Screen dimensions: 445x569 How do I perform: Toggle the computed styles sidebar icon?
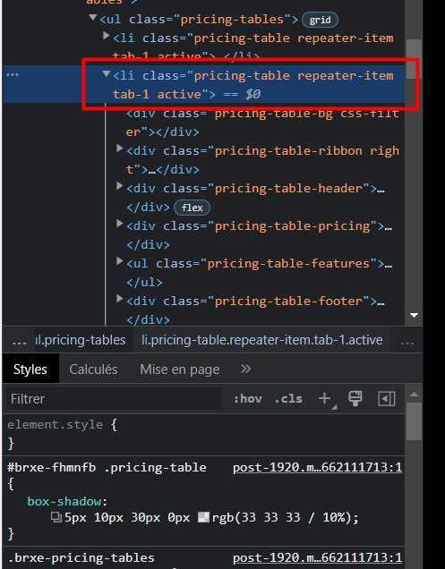click(x=386, y=399)
